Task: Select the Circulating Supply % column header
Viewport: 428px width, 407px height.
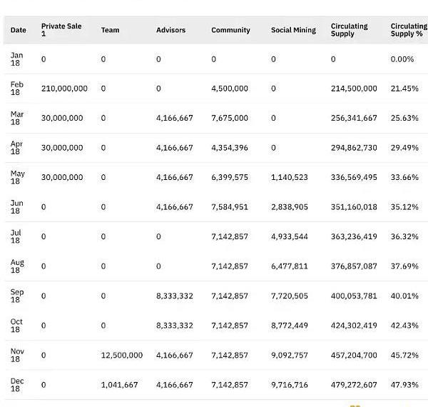Action: [x=408, y=30]
